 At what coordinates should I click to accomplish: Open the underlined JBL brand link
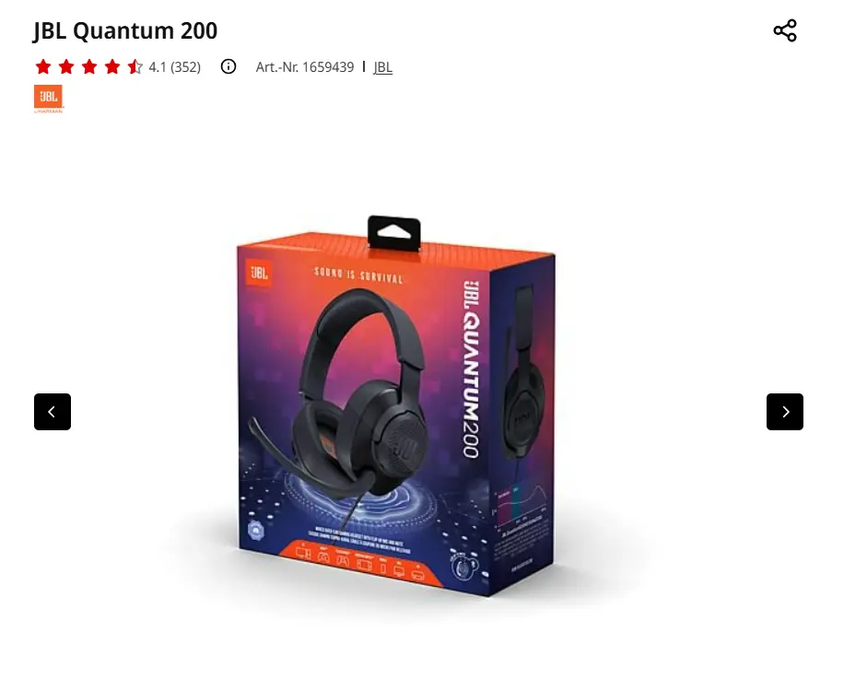[382, 67]
